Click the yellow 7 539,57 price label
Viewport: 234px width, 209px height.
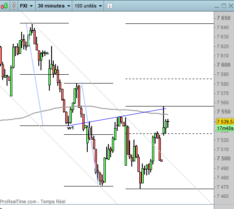pyautogui.click(x=225, y=122)
